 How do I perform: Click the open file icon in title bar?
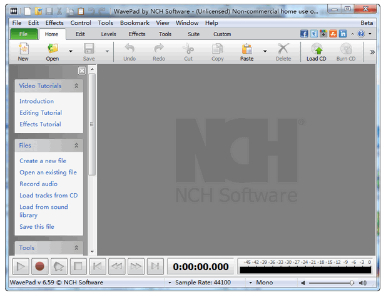pos(38,11)
